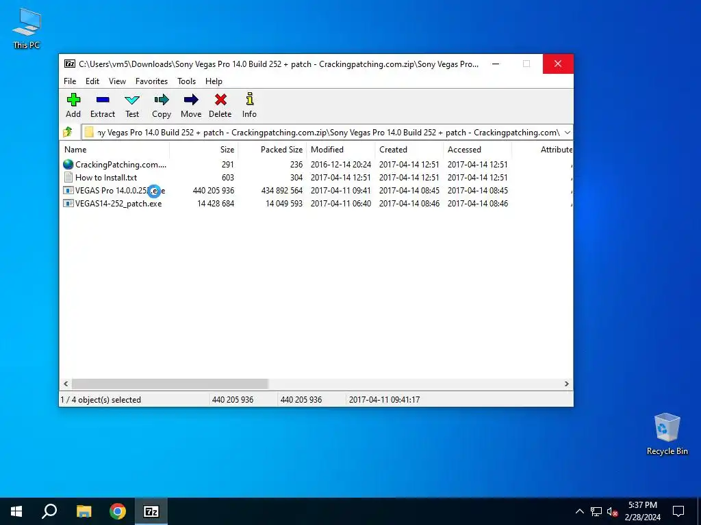Open the Help menu
The height and width of the screenshot is (525, 701).
click(214, 81)
